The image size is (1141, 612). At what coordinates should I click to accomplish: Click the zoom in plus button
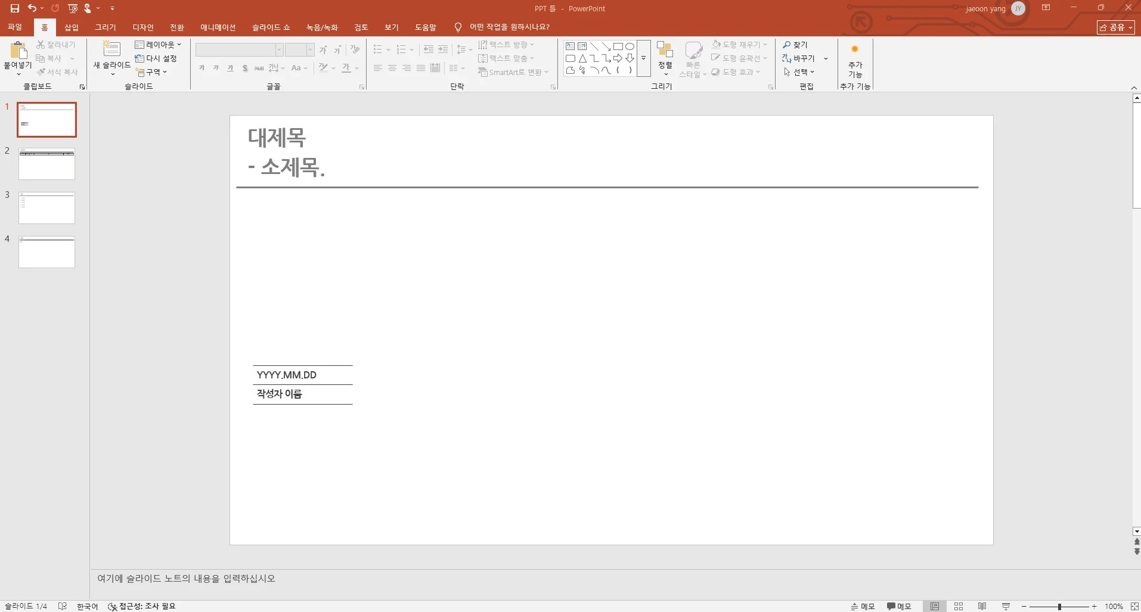1094,607
